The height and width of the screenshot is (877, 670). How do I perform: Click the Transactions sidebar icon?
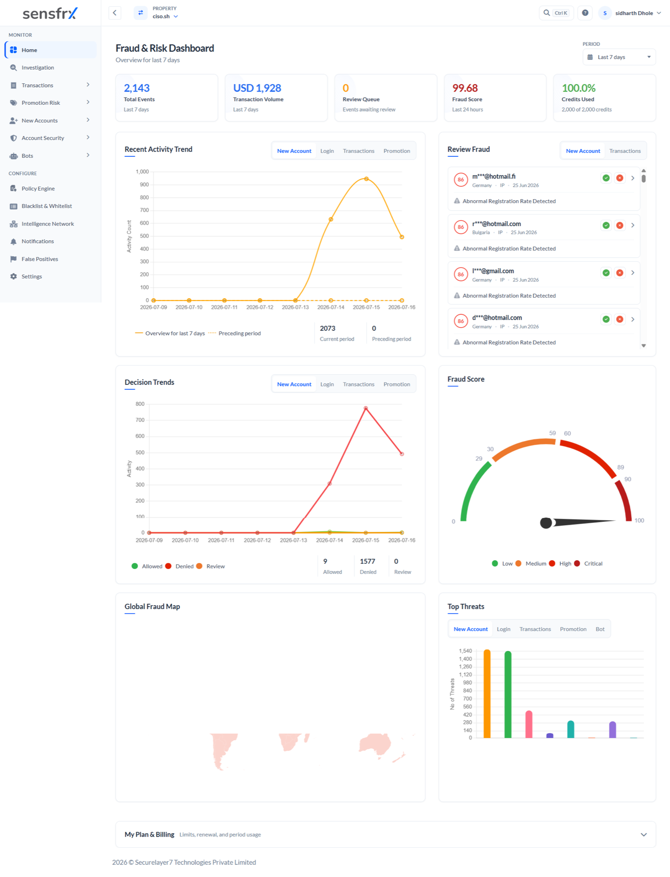click(14, 85)
